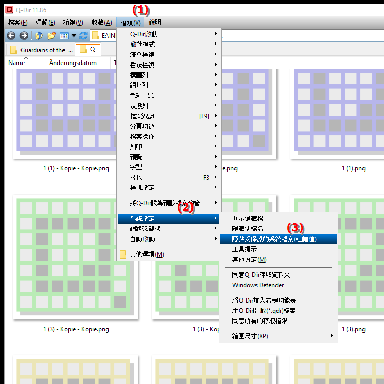Click the Up one folder level icon

[x=39, y=36]
